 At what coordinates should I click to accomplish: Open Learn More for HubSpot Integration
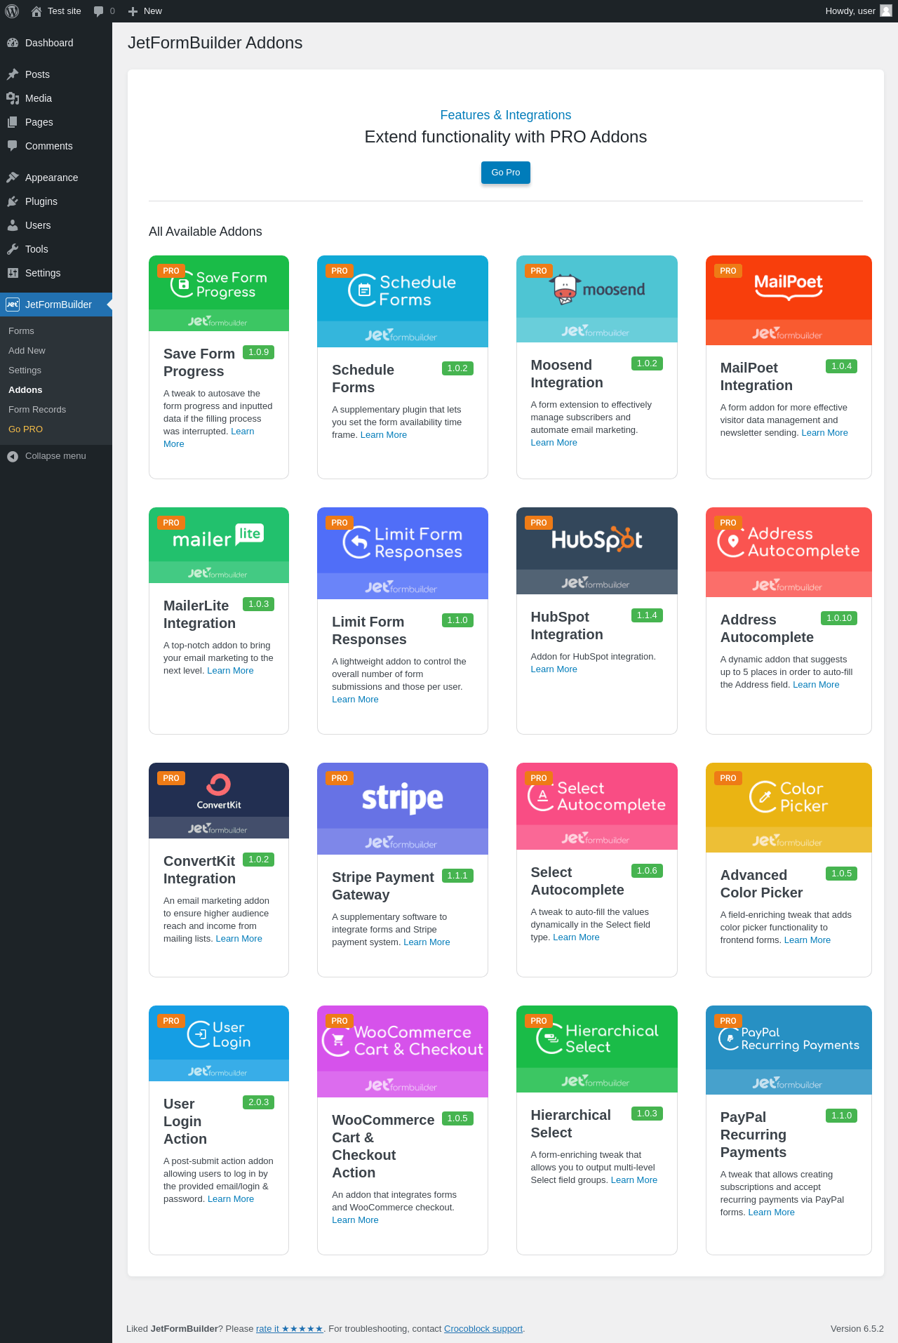[554, 669]
